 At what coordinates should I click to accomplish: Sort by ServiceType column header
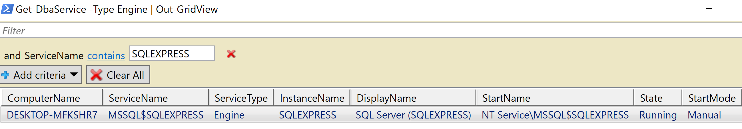click(241, 98)
